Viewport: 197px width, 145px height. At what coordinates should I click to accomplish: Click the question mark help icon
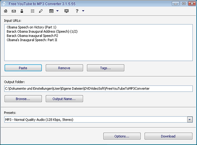77,11
